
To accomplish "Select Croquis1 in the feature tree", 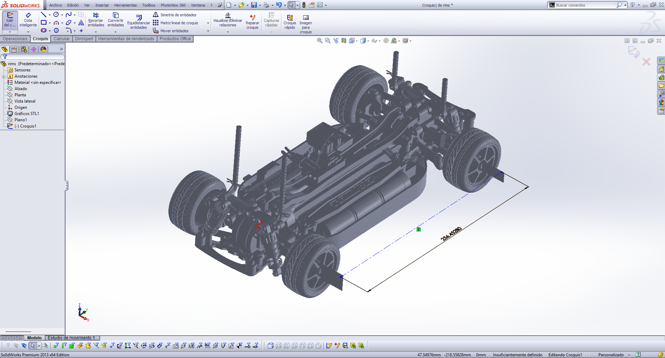I will [25, 126].
